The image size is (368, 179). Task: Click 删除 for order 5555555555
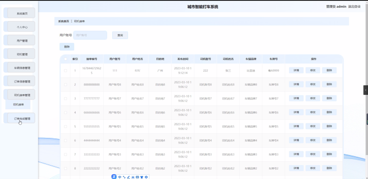tap(329, 126)
